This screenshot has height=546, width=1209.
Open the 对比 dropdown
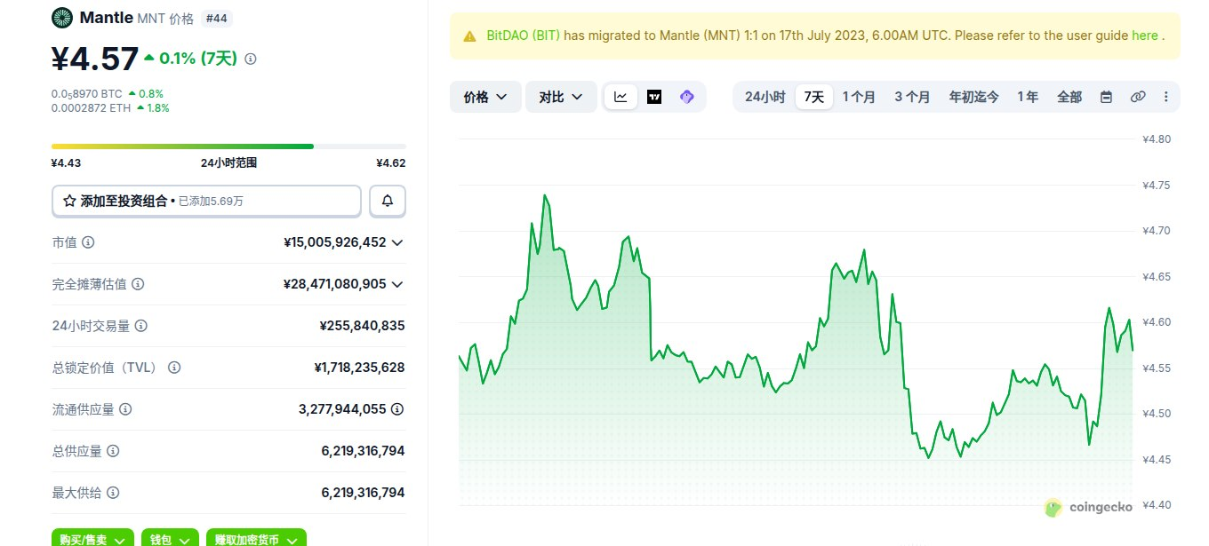pyautogui.click(x=561, y=97)
